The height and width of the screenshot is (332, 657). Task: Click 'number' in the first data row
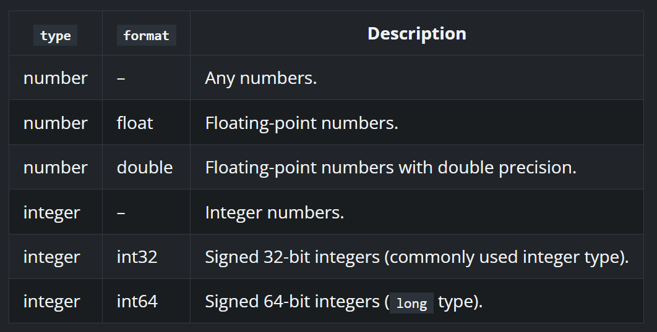click(55, 78)
